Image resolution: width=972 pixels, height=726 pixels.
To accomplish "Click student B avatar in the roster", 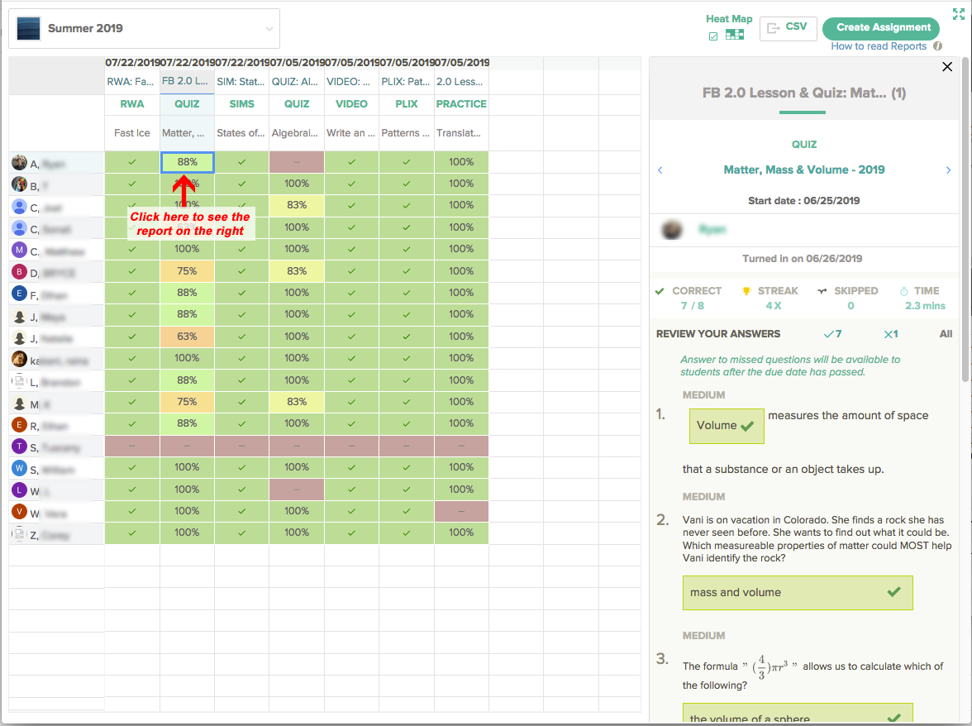I will click(x=19, y=184).
